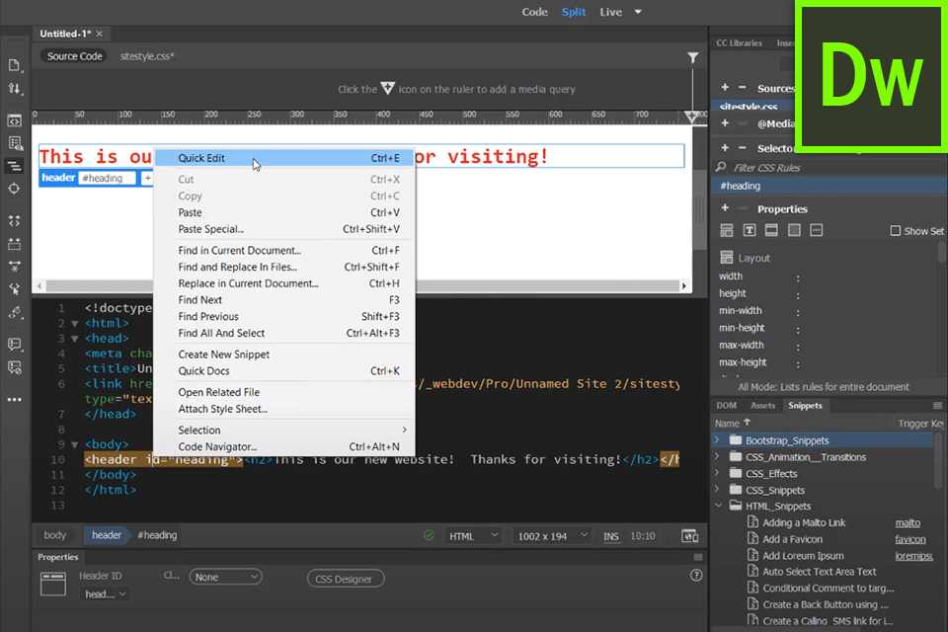The height and width of the screenshot is (632, 948).
Task: Switch to the Snippets panel tab
Action: click(x=805, y=405)
